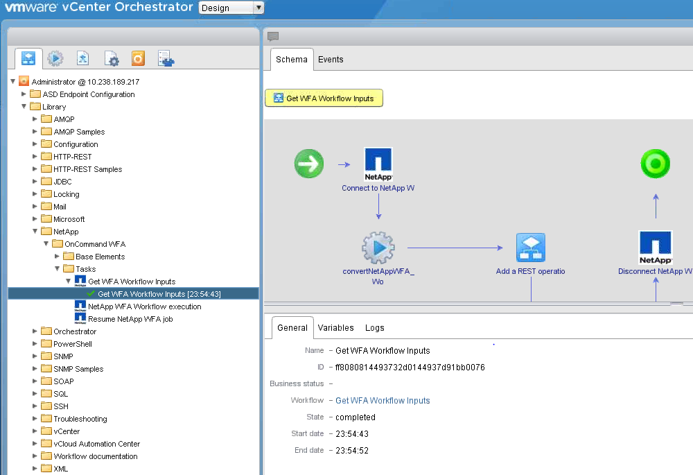
Task: Select the SSH folder
Action: click(61, 406)
